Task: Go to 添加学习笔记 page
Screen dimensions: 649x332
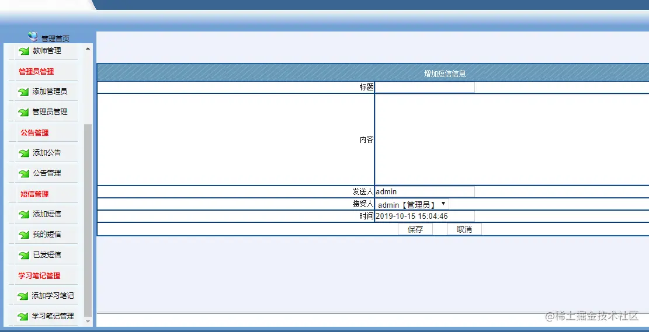Action: click(x=53, y=296)
